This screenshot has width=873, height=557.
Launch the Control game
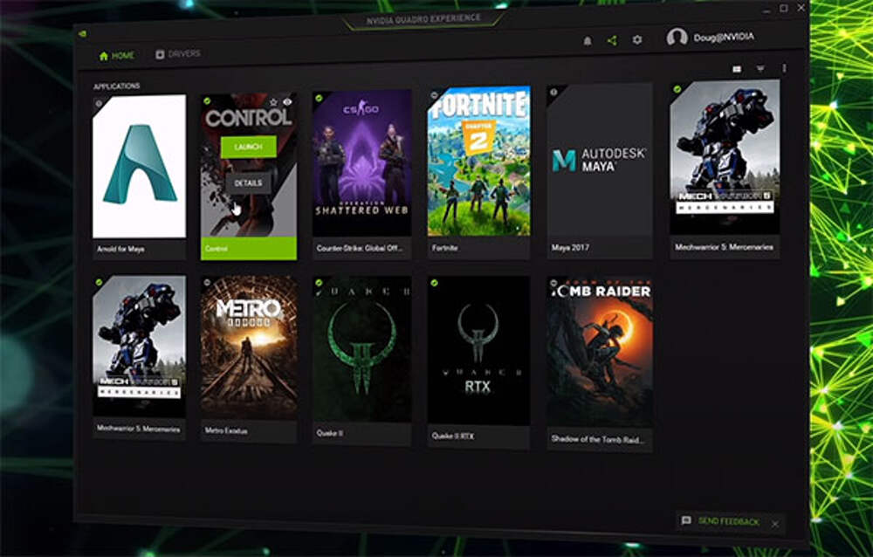click(x=248, y=147)
